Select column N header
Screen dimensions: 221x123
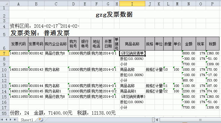tap(189, 4)
